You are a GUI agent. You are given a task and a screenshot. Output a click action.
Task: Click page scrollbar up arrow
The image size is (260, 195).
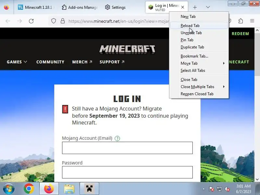257,30
